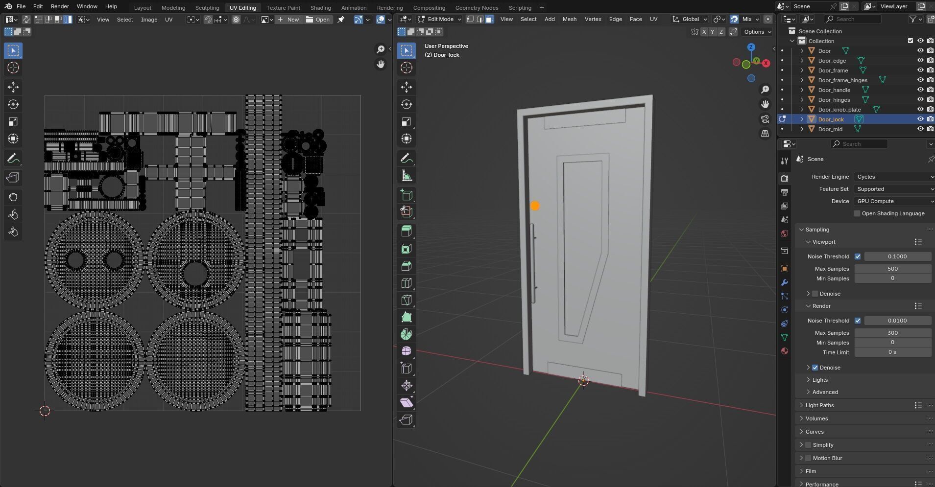Toggle camera view in 3D viewport

tap(765, 119)
